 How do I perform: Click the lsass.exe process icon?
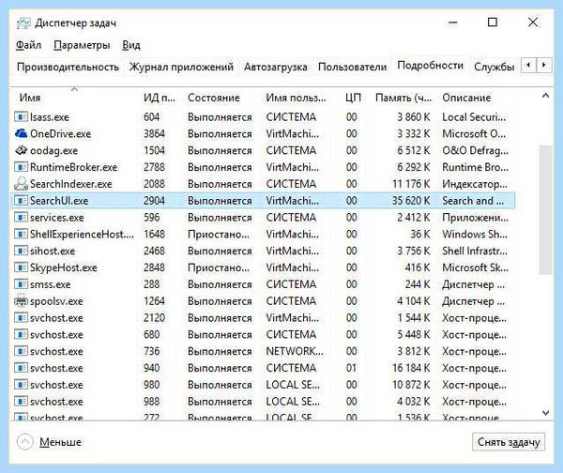click(x=21, y=117)
